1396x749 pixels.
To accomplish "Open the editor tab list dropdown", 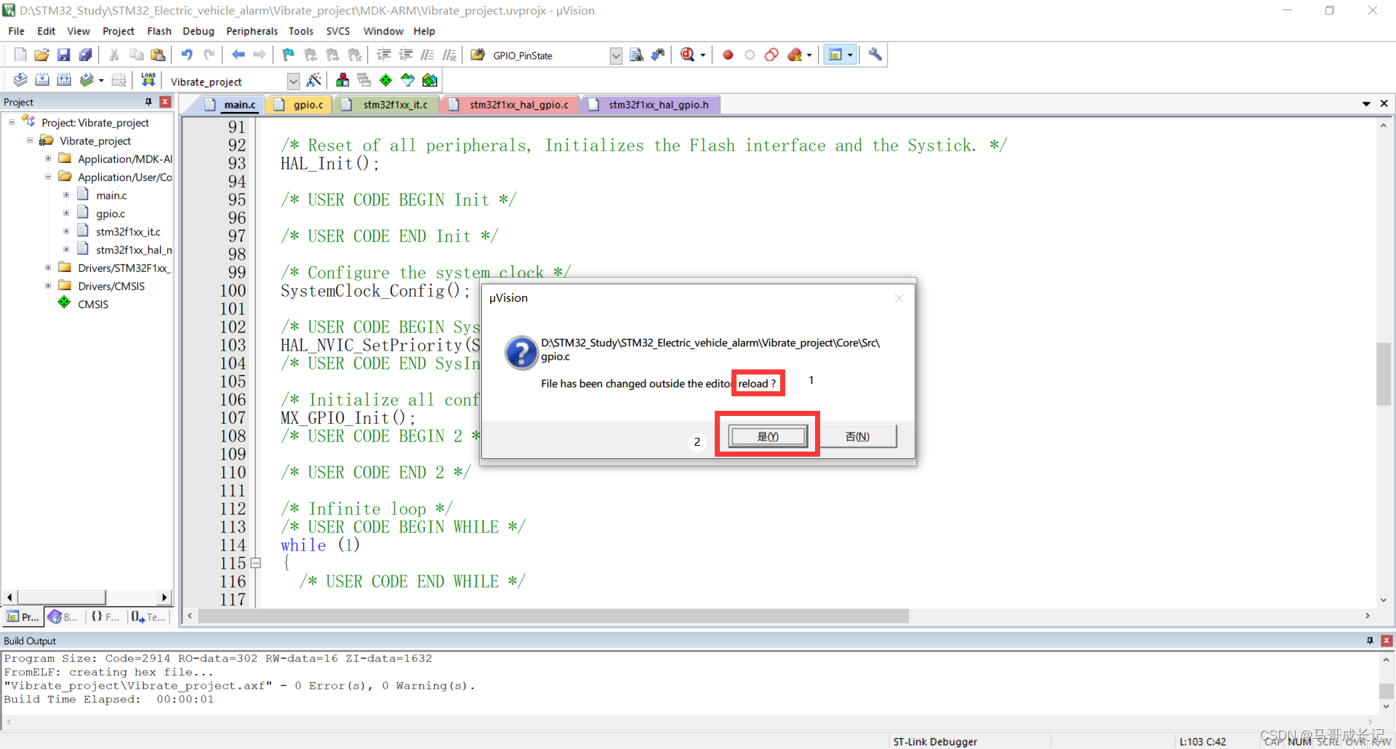I will [1366, 104].
